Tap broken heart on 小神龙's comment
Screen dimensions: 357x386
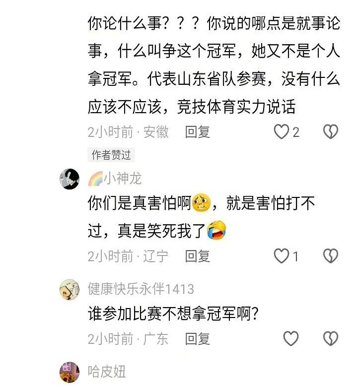(330, 256)
